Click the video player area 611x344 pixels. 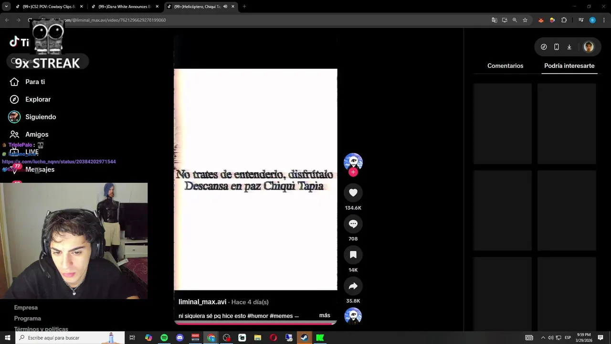255,179
